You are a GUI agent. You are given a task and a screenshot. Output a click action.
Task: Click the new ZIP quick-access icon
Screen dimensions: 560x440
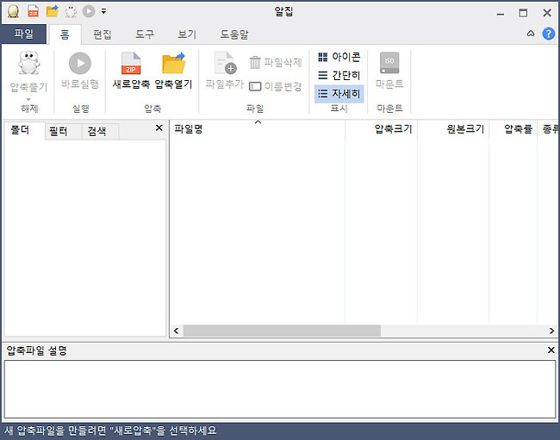33,11
